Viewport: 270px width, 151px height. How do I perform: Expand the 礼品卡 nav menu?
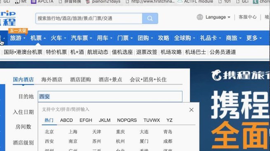pyautogui.click(x=210, y=38)
